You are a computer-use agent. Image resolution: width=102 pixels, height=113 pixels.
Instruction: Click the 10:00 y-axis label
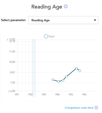point(12,62)
